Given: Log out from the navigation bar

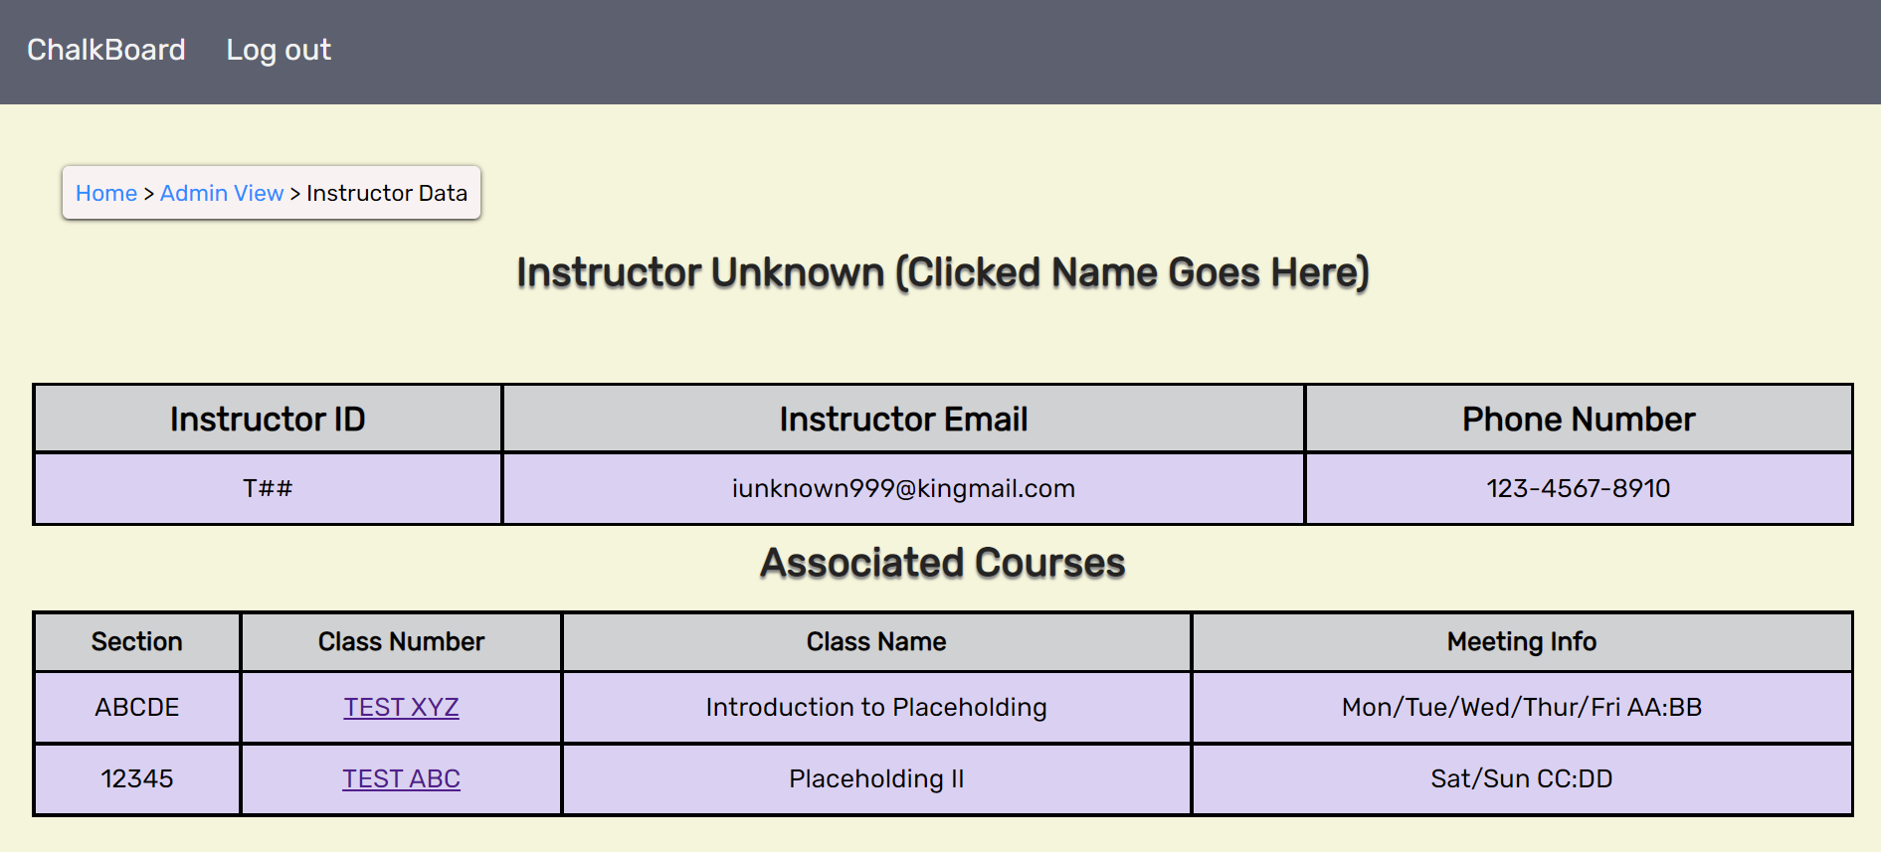Looking at the screenshot, I should (279, 50).
